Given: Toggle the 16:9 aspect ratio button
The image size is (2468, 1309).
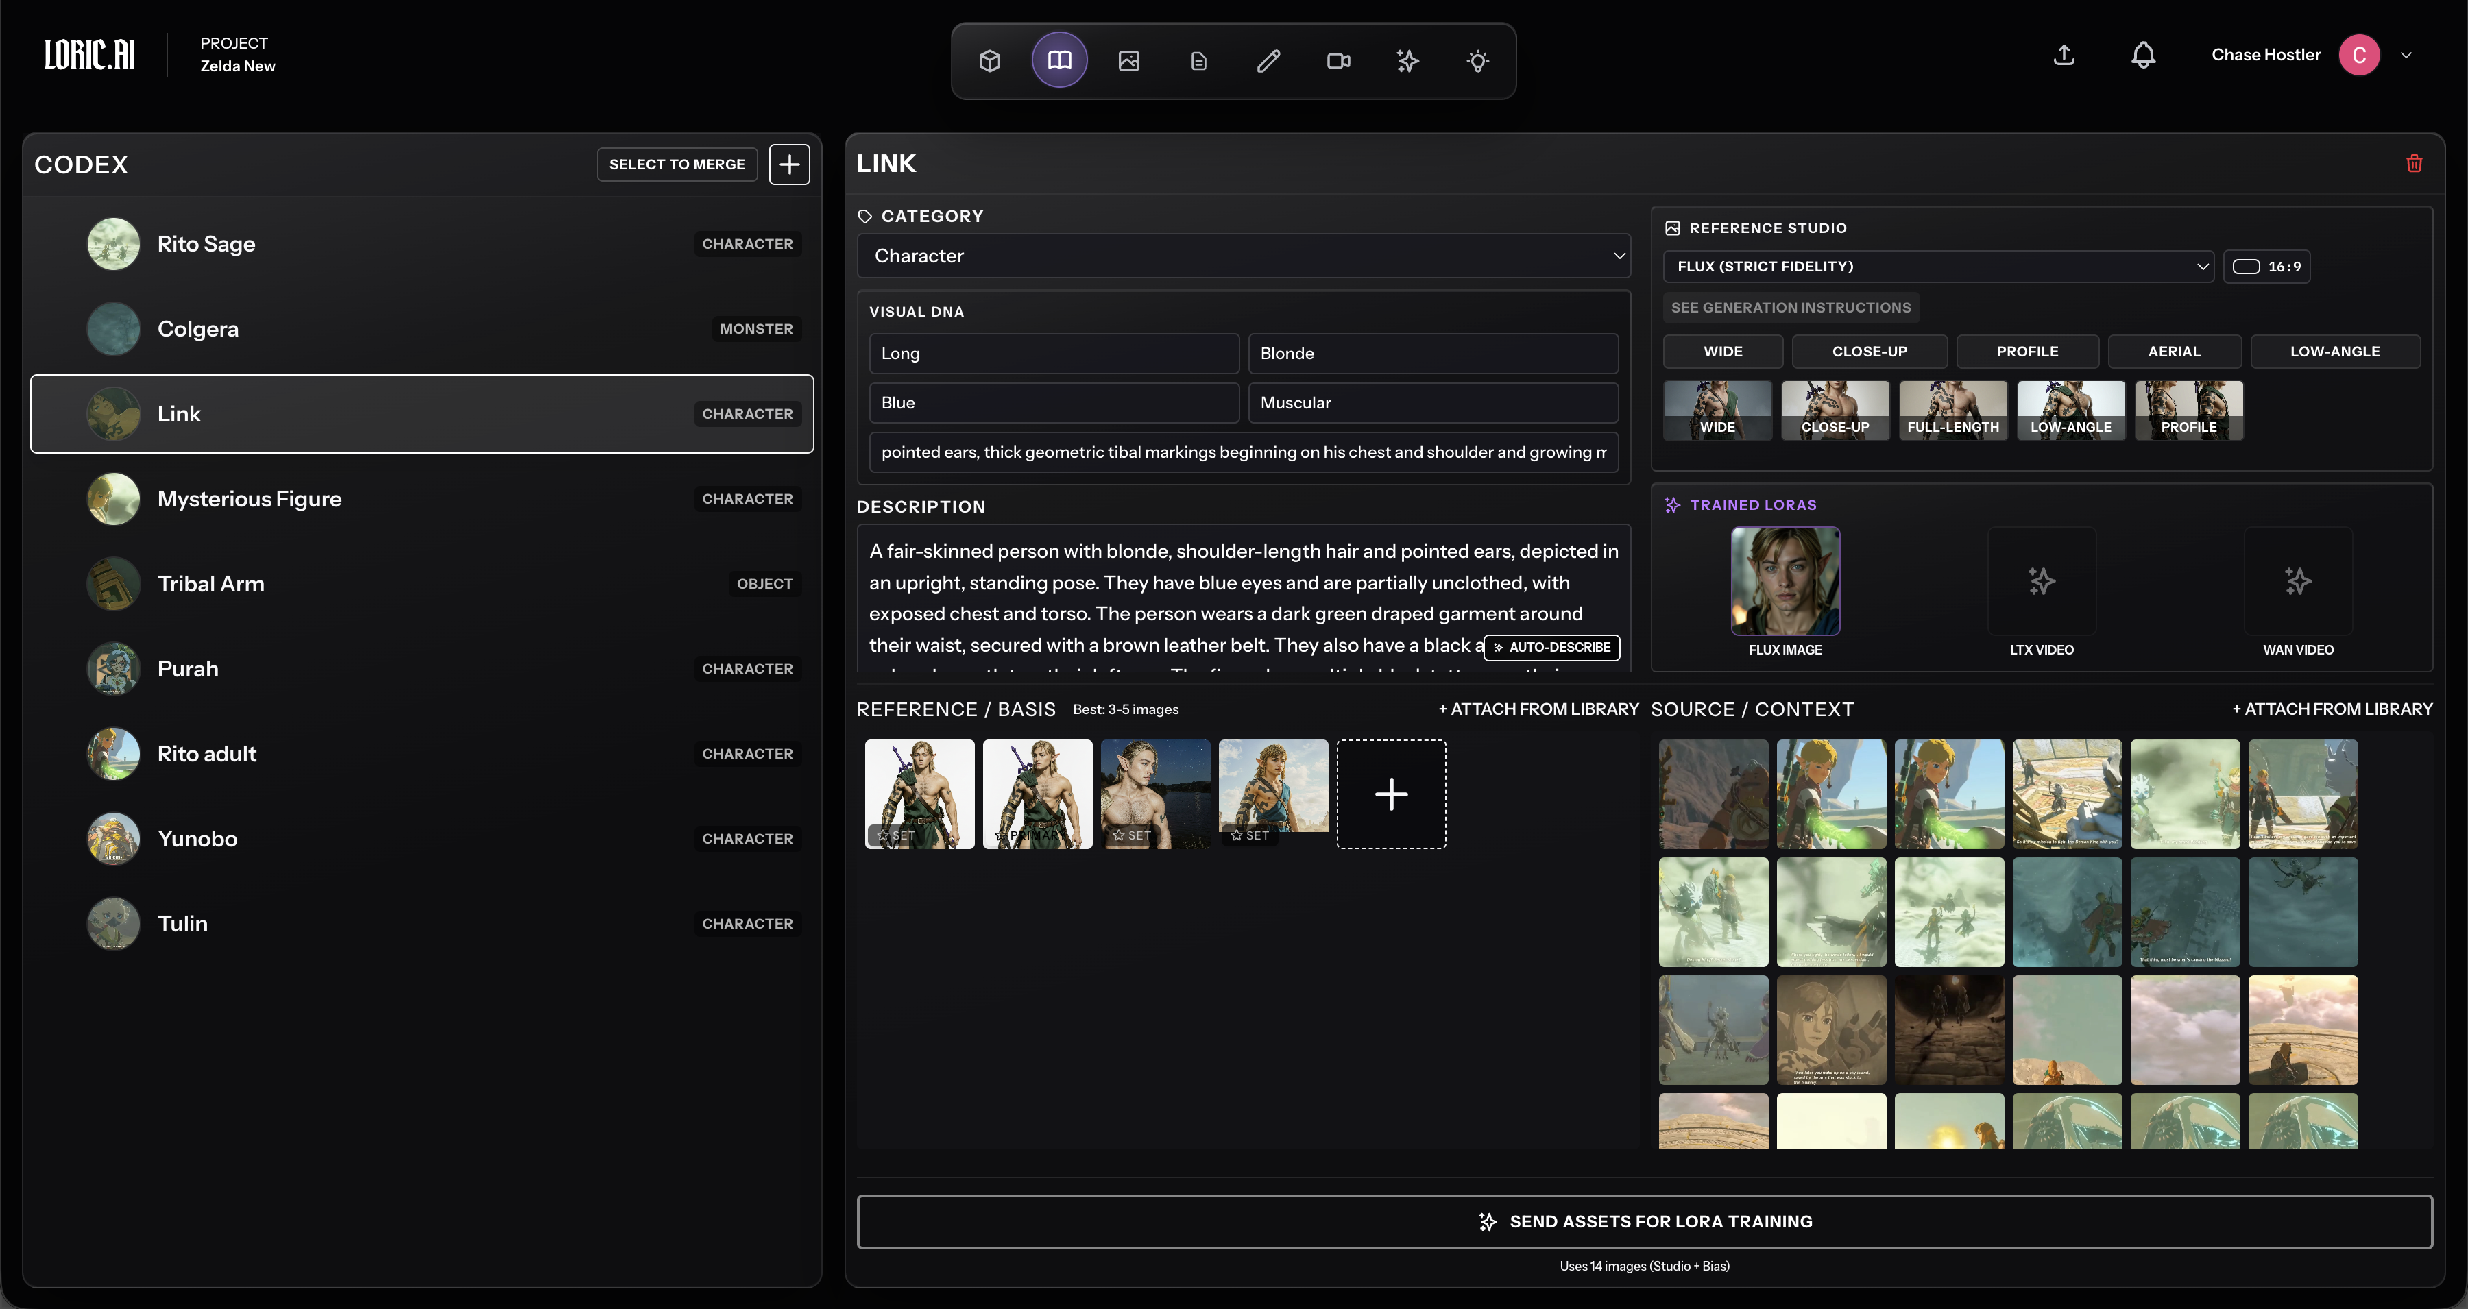Looking at the screenshot, I should (x=2267, y=266).
